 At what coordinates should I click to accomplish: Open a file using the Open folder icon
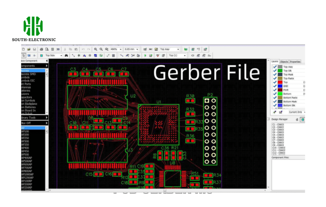29,49
